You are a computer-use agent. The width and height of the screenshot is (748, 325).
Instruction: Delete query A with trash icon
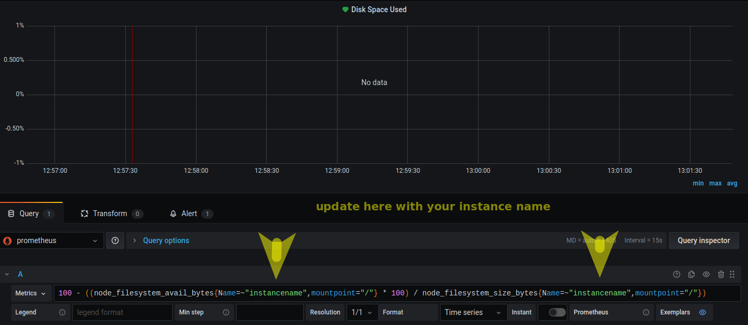[721, 274]
